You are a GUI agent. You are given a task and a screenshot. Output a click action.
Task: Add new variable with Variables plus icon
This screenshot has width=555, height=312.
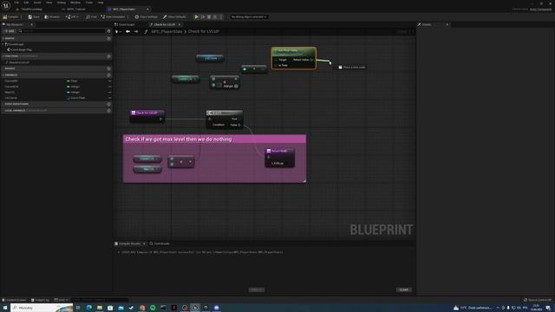pos(108,75)
